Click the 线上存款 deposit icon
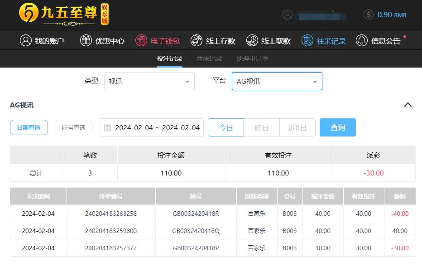422x263 pixels. [197, 40]
